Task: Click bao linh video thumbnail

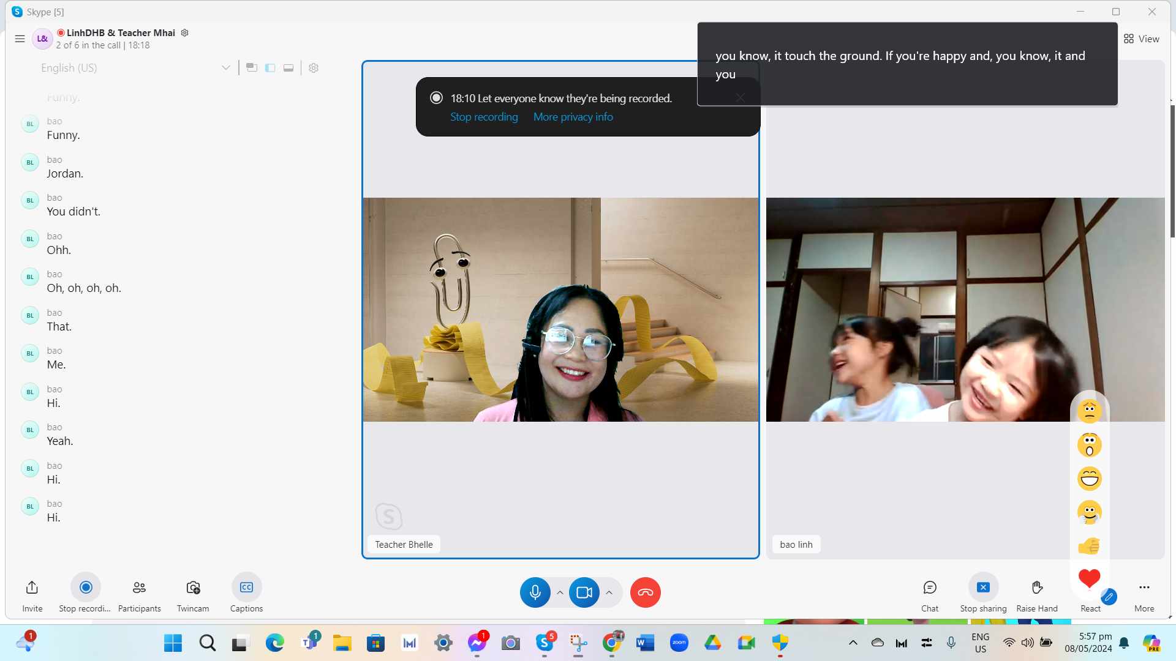Action: (x=919, y=310)
